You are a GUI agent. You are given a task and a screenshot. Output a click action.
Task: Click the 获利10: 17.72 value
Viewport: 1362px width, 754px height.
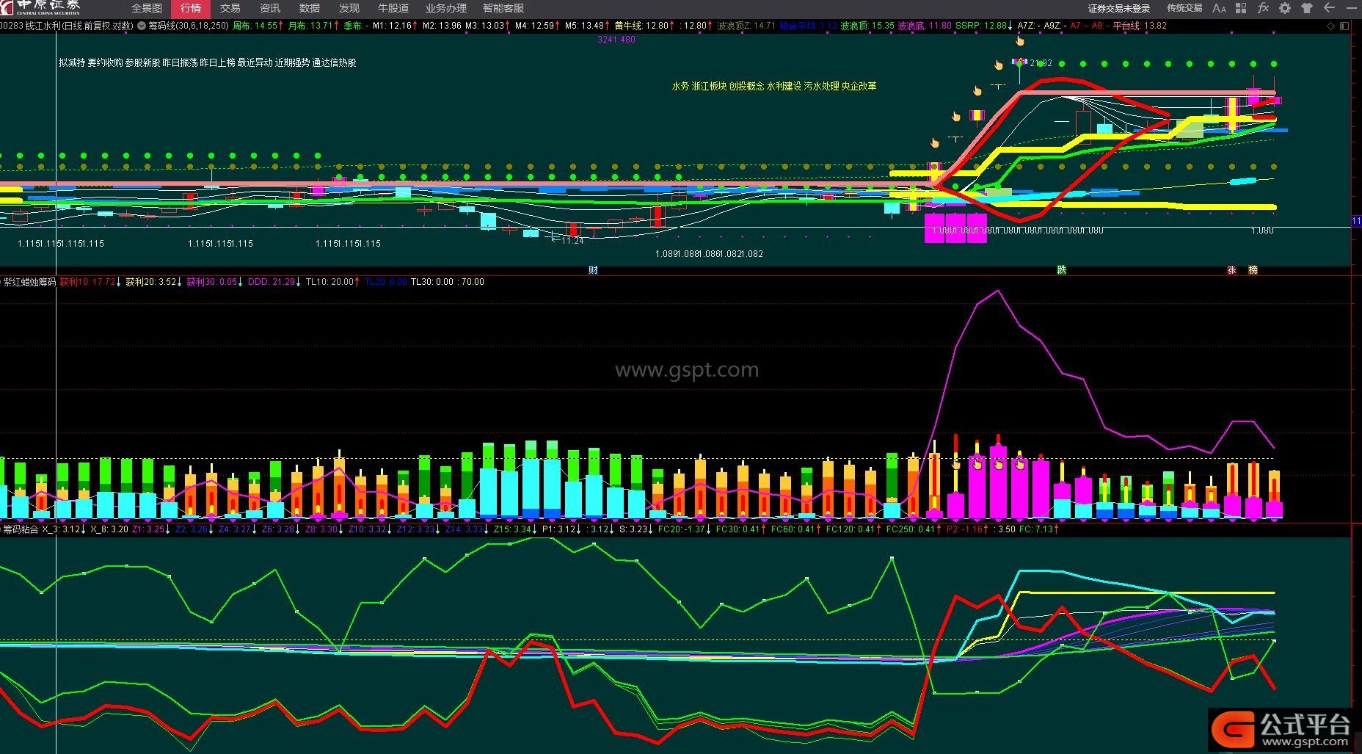[x=90, y=282]
